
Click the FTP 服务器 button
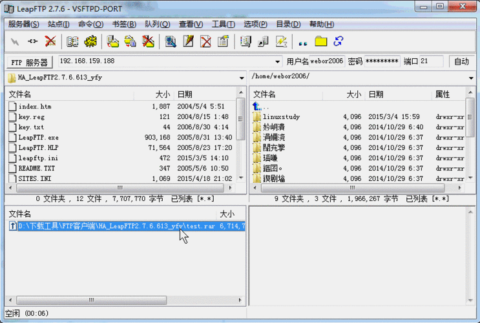(x=28, y=62)
